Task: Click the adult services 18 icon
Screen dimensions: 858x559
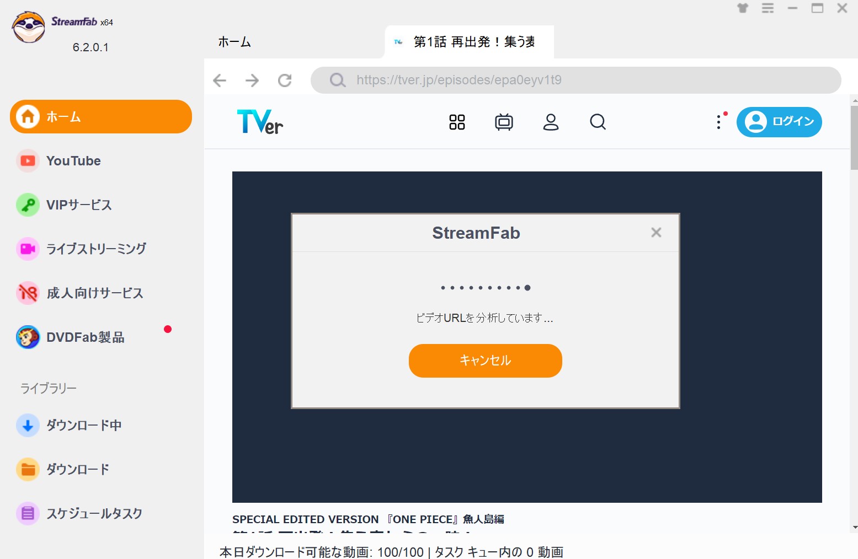Action: pyautogui.click(x=28, y=293)
